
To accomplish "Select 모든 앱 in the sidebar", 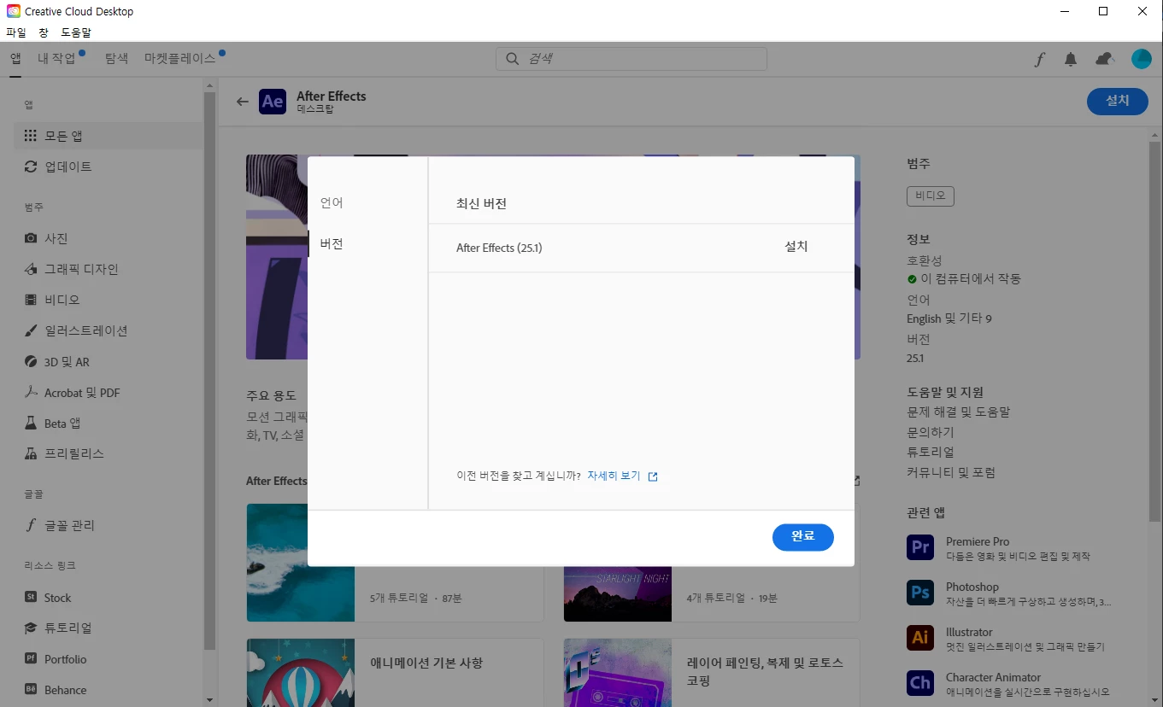I will point(108,136).
